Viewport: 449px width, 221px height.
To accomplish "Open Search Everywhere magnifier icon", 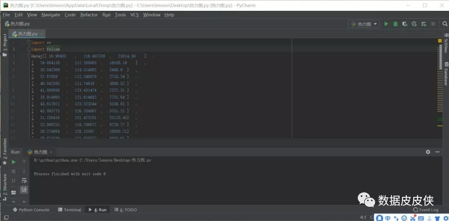I will (x=445, y=24).
